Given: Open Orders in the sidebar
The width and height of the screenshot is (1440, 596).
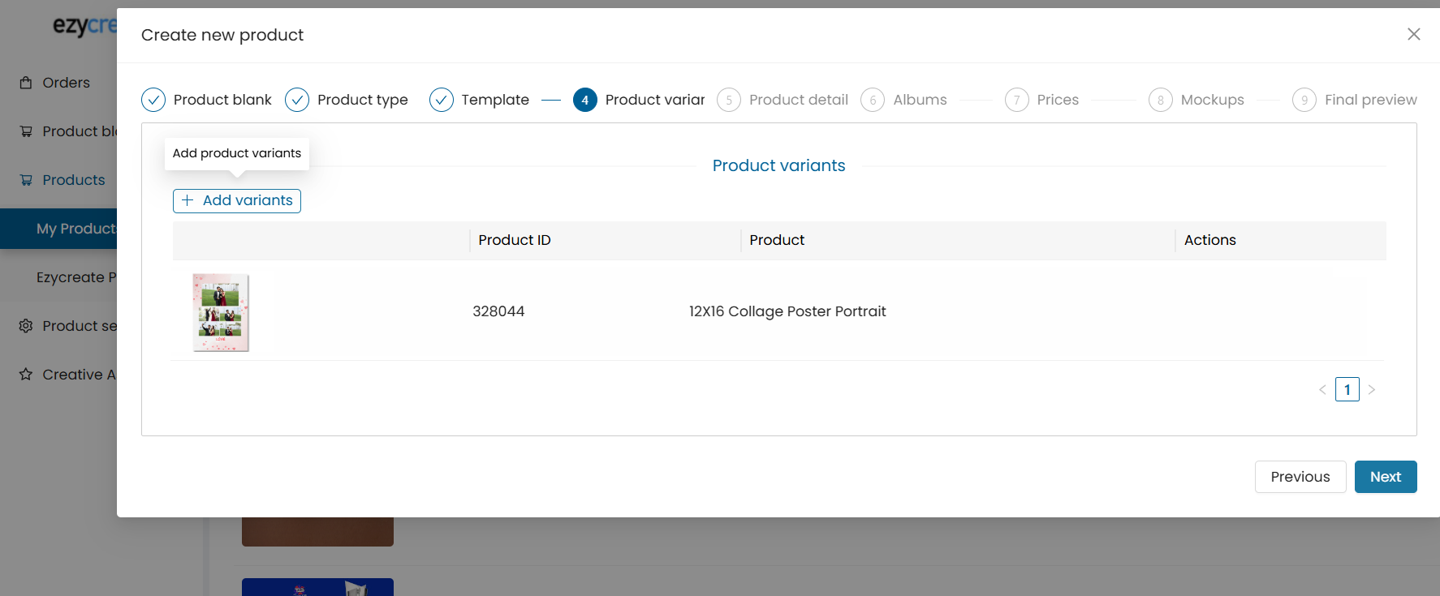Looking at the screenshot, I should [66, 83].
